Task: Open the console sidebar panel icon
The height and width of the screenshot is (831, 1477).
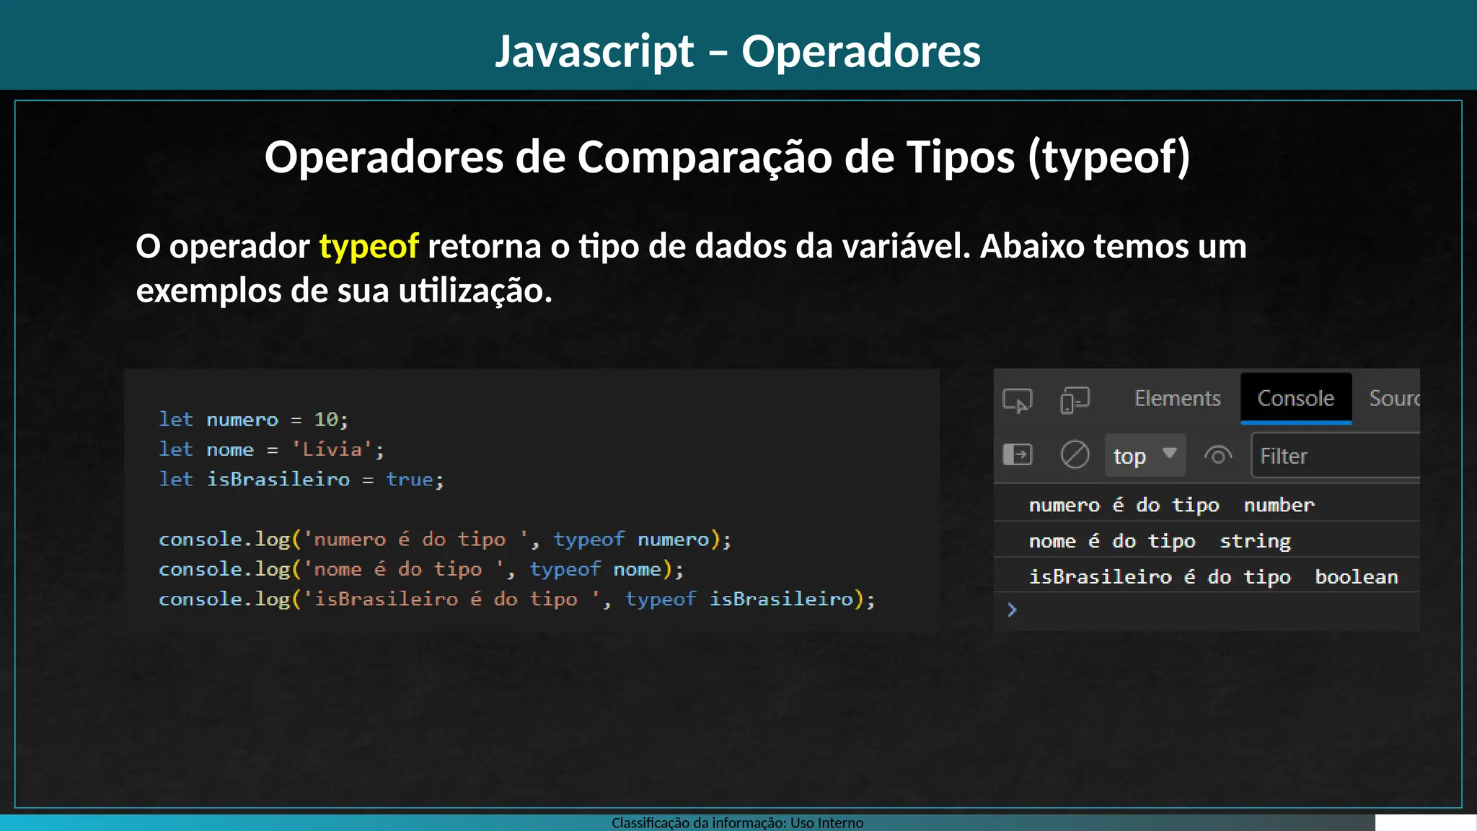Action: 1018,455
